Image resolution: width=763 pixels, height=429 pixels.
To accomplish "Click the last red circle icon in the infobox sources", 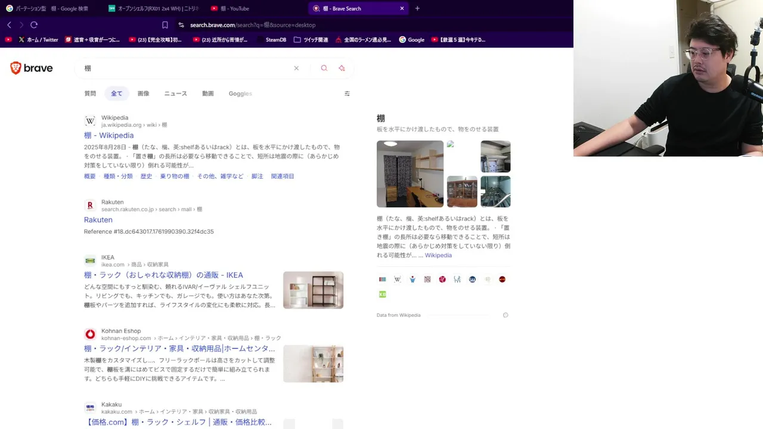I will tap(503, 279).
